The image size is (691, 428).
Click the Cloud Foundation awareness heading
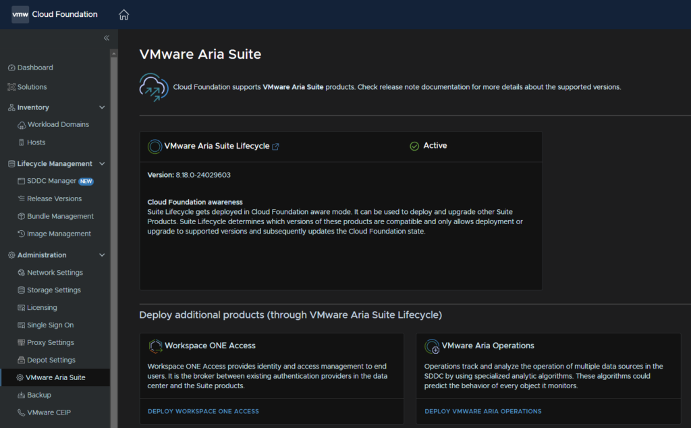click(195, 202)
